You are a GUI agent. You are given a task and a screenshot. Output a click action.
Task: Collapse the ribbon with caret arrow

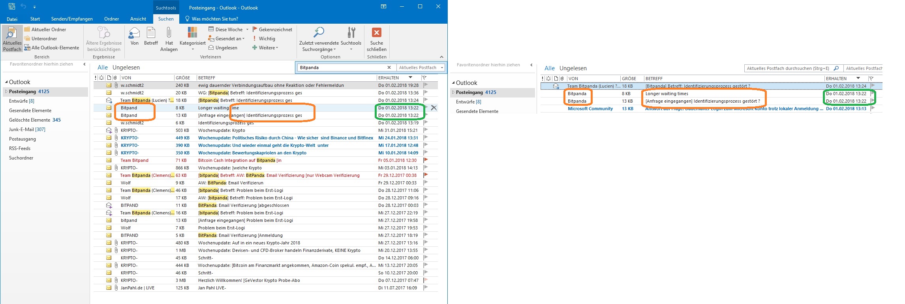click(x=441, y=57)
